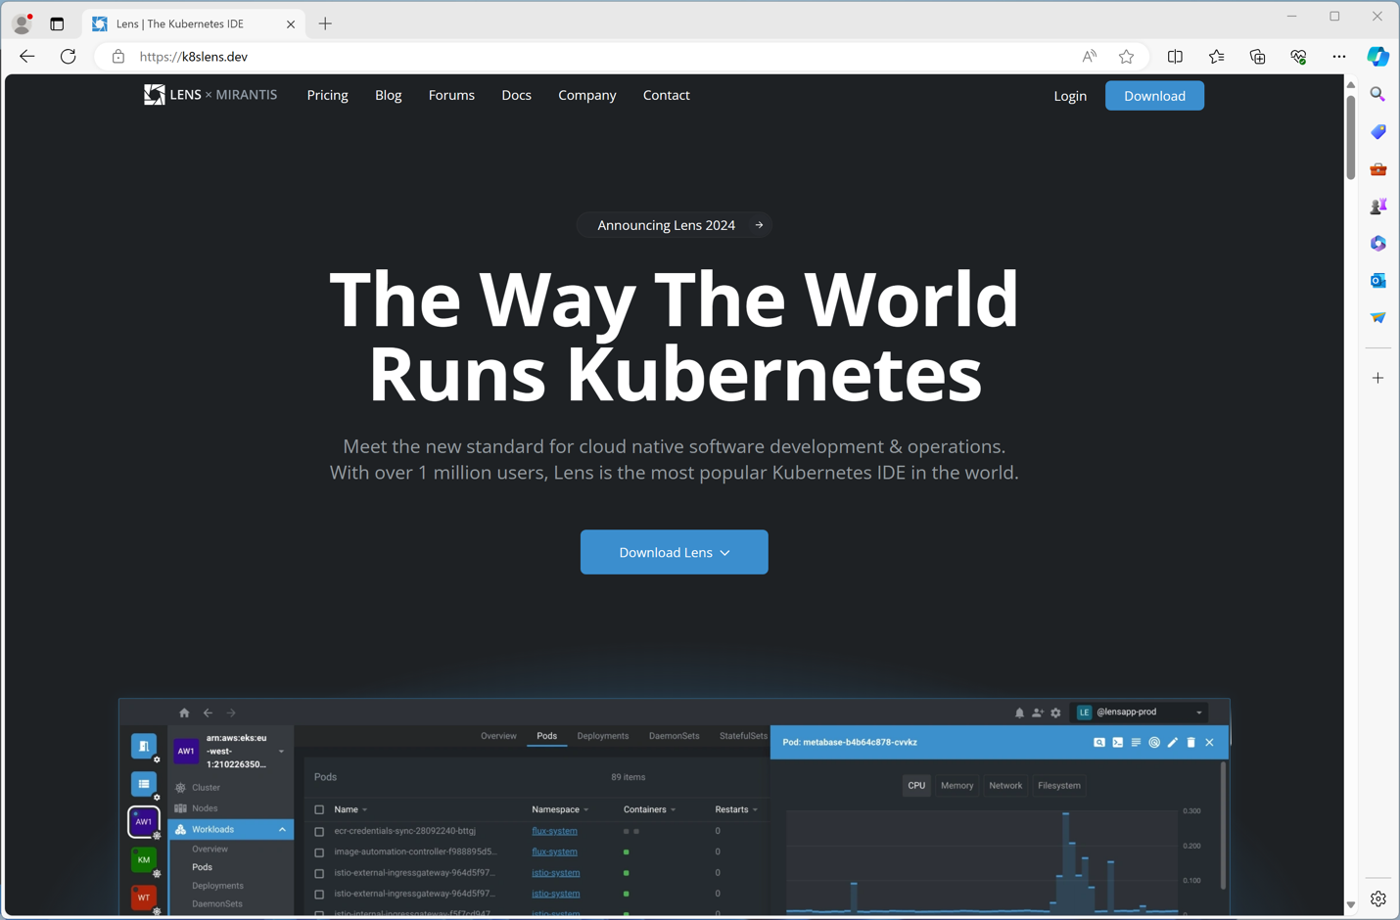Image resolution: width=1400 pixels, height=920 pixels.
Task: Click the delete trash icon on pod panel
Action: pos(1191,743)
